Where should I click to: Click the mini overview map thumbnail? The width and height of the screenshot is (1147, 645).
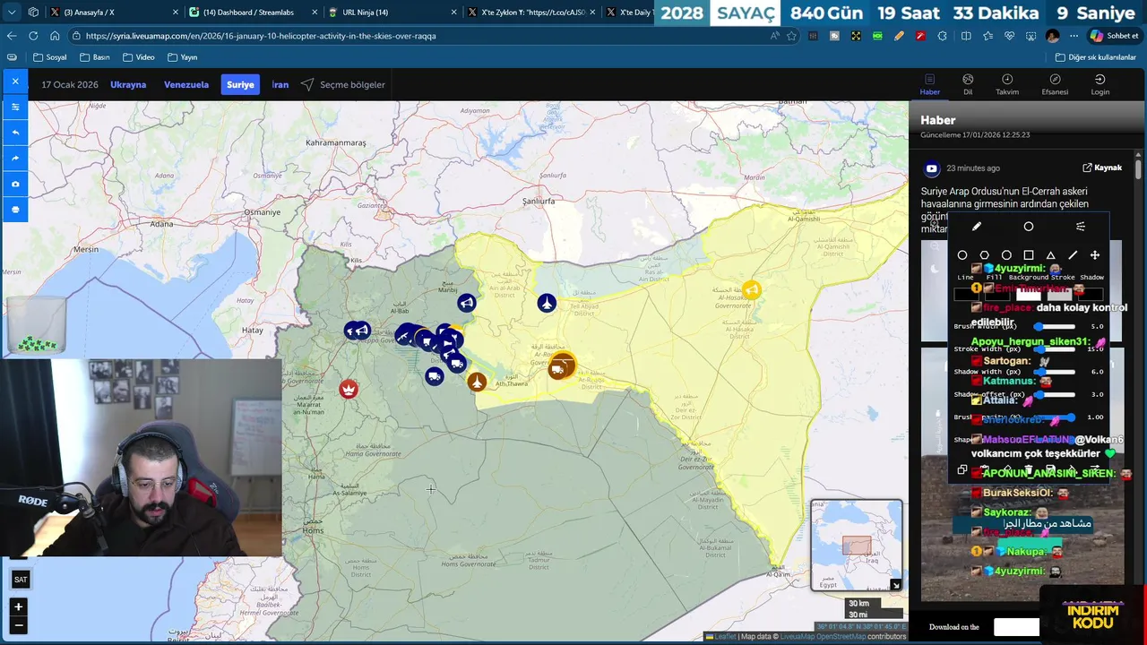point(856,544)
